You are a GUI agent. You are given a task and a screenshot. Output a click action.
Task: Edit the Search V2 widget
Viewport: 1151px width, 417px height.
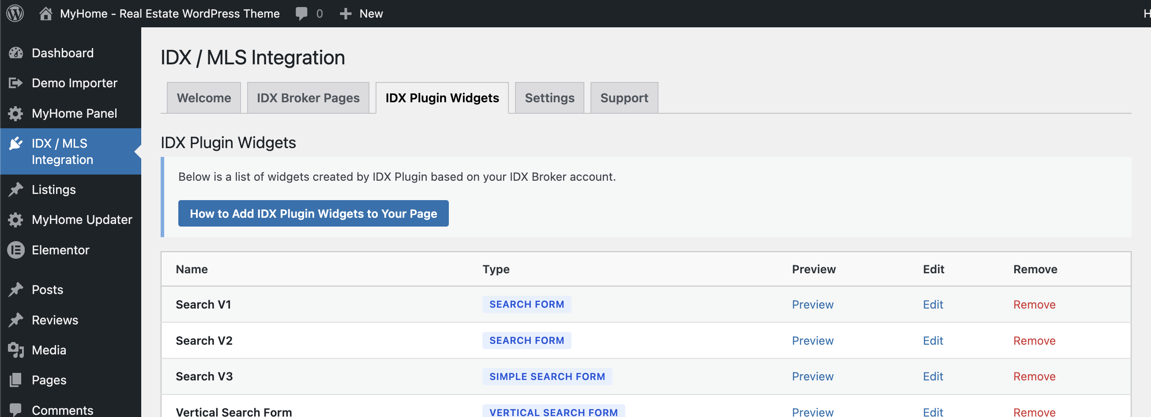point(933,341)
